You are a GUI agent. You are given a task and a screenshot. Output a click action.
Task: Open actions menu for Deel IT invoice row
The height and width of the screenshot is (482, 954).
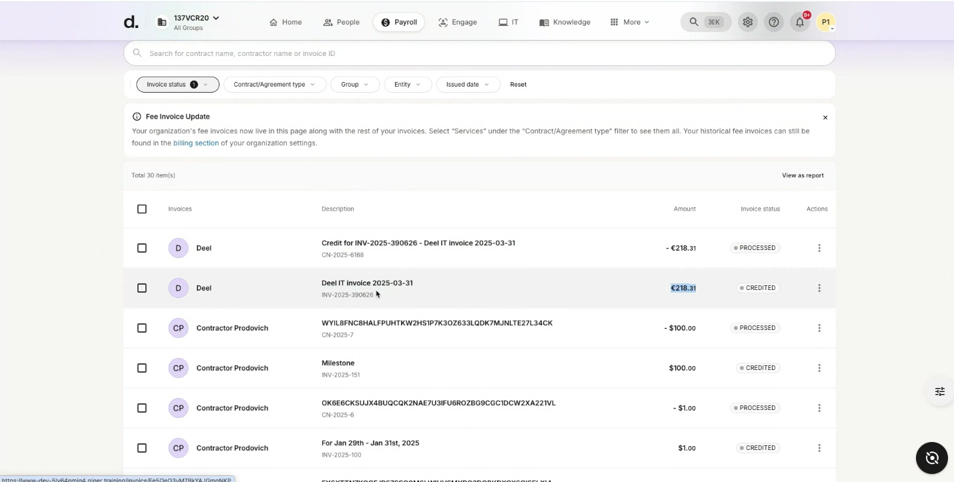819,288
